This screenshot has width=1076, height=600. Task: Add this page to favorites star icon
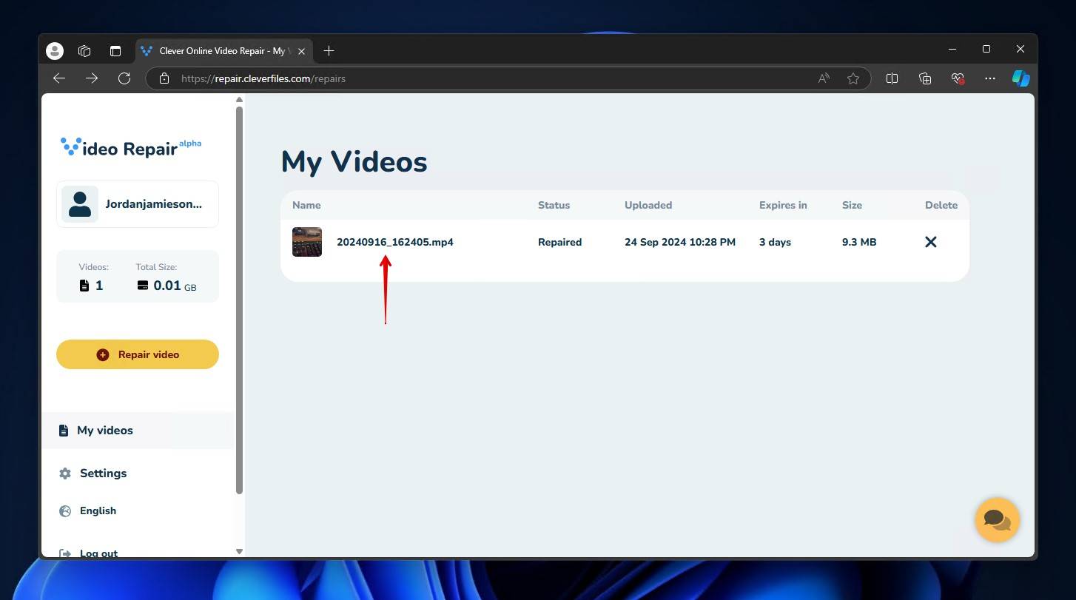pos(853,78)
